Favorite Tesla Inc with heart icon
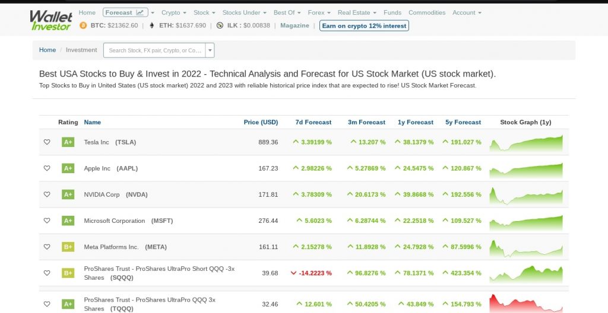The width and height of the screenshot is (608, 313). pos(47,142)
